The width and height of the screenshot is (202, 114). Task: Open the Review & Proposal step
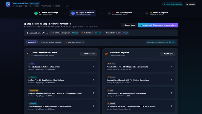click(x=157, y=13)
